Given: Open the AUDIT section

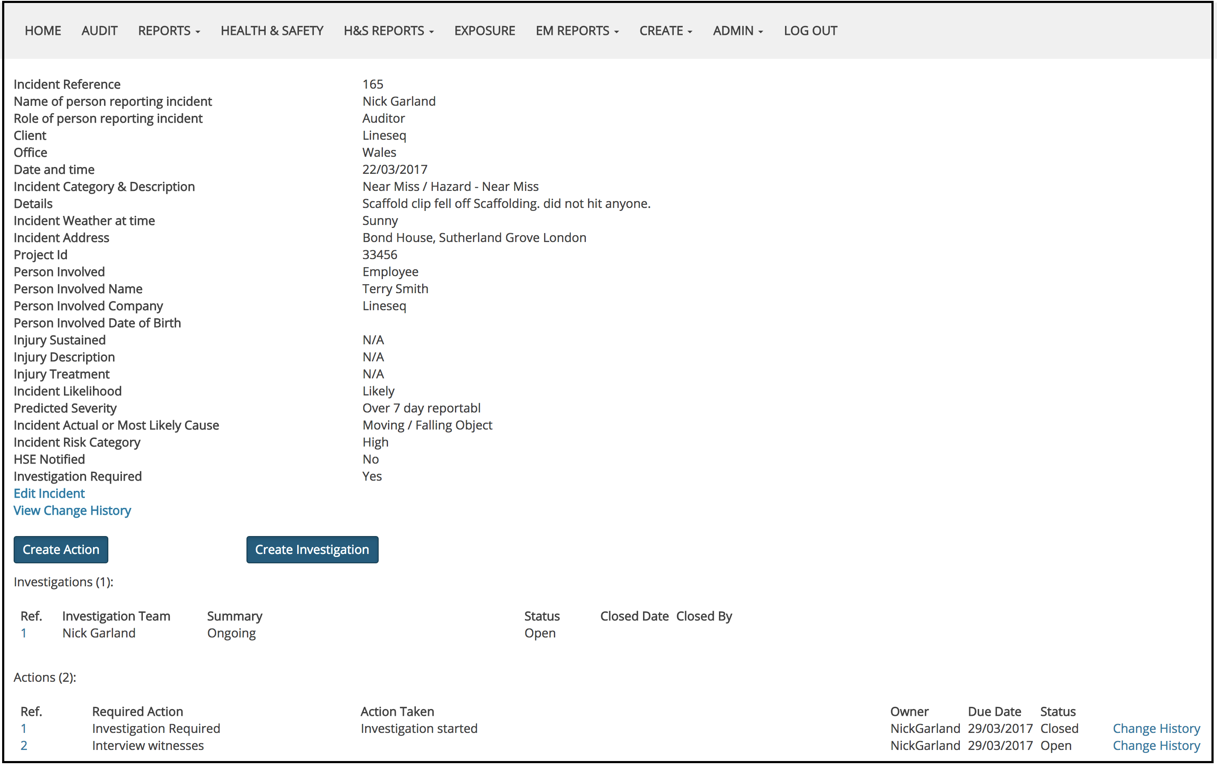Looking at the screenshot, I should pyautogui.click(x=99, y=31).
